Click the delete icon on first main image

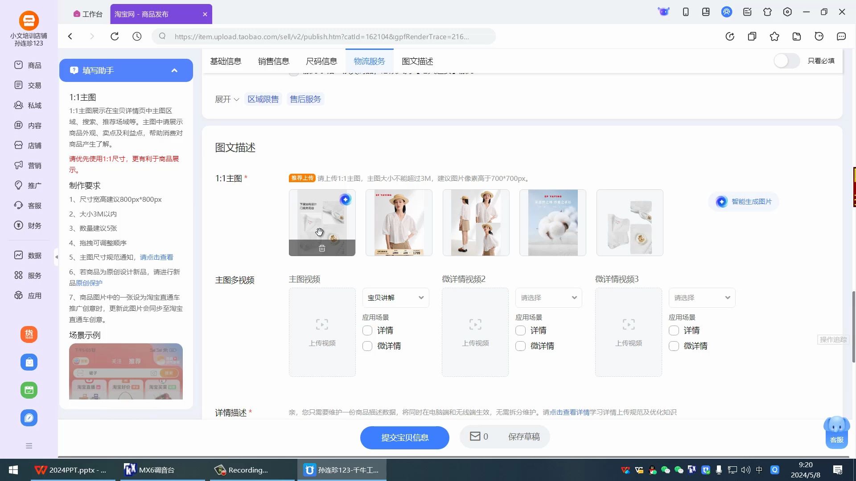click(322, 248)
